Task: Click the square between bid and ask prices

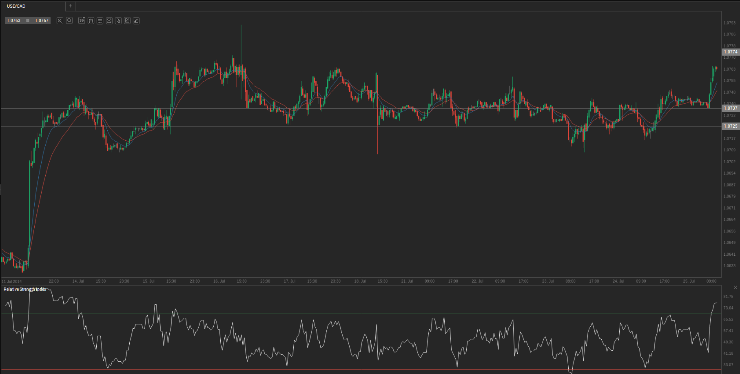Action: click(x=28, y=20)
